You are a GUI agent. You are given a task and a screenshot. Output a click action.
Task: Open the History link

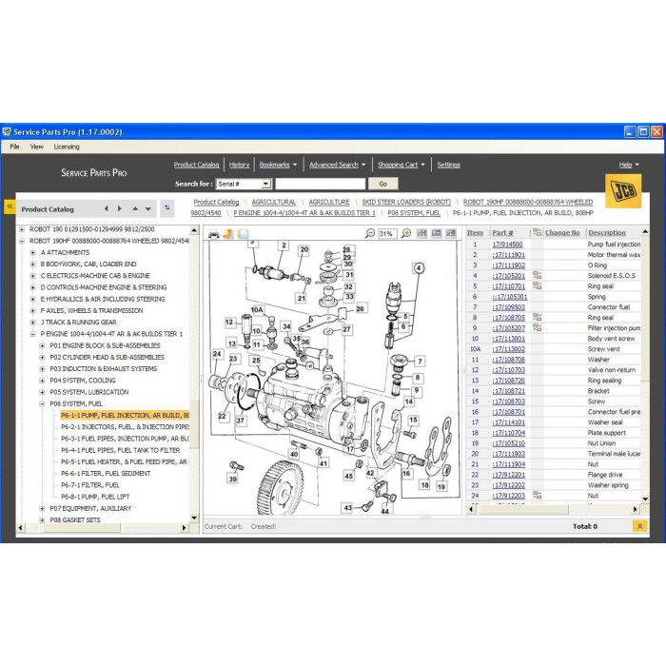[x=239, y=165]
